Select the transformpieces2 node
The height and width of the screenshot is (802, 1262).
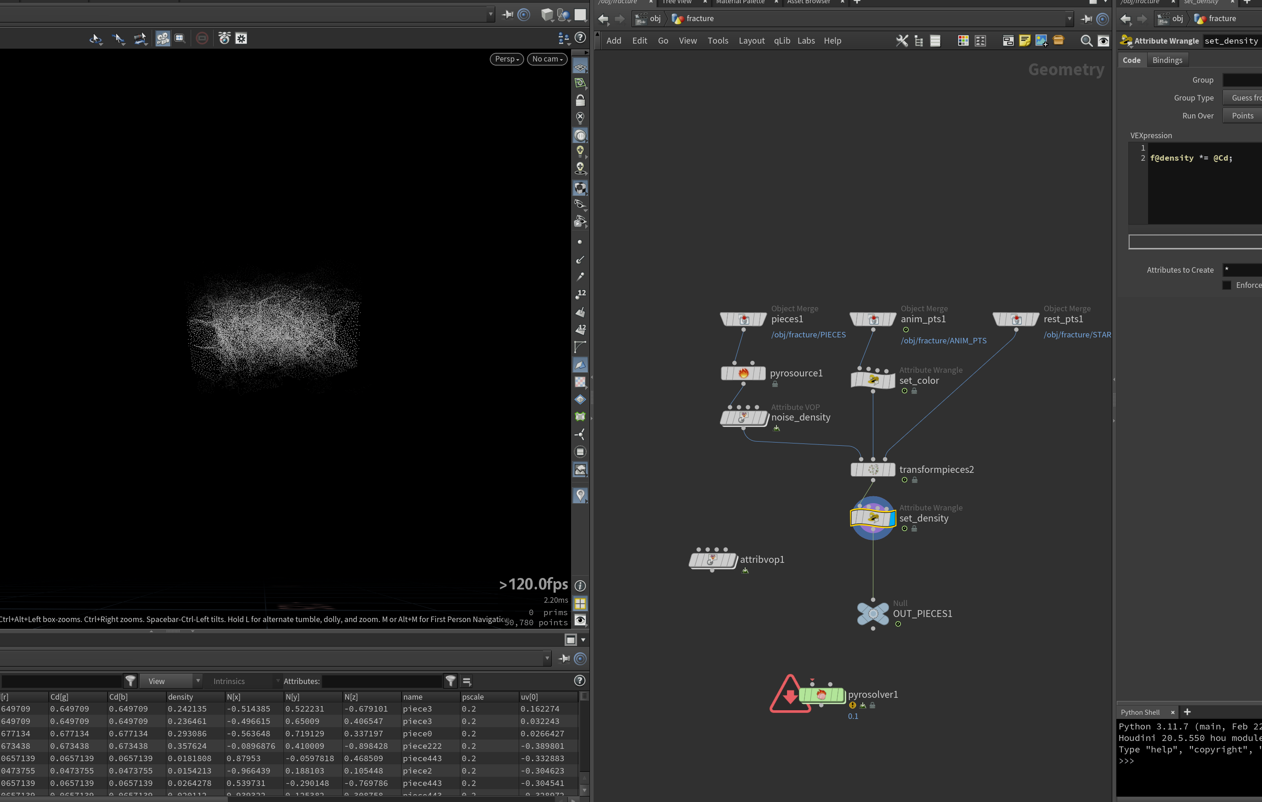point(872,469)
